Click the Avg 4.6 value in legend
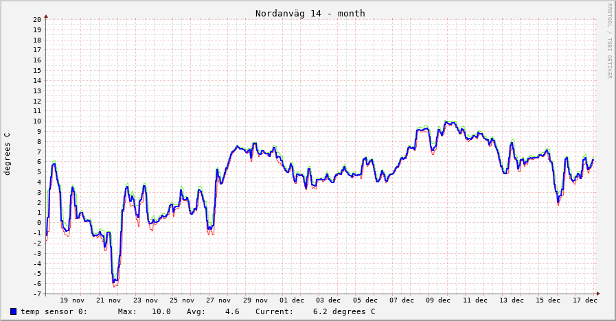Image resolution: width=616 pixels, height=321 pixels. click(x=231, y=311)
